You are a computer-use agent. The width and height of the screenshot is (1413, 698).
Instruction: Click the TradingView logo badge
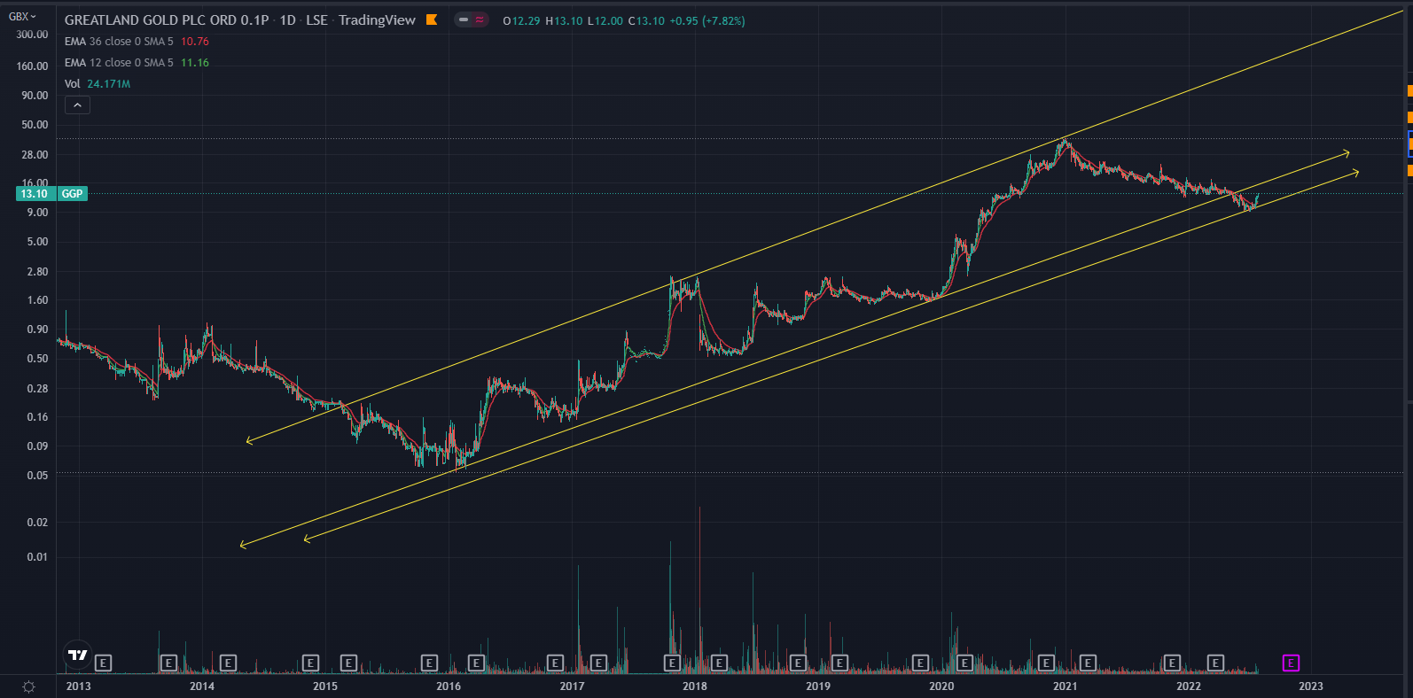click(78, 655)
